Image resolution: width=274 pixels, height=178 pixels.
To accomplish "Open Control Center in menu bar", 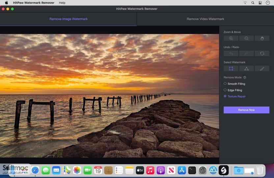I will click(x=260, y=3).
